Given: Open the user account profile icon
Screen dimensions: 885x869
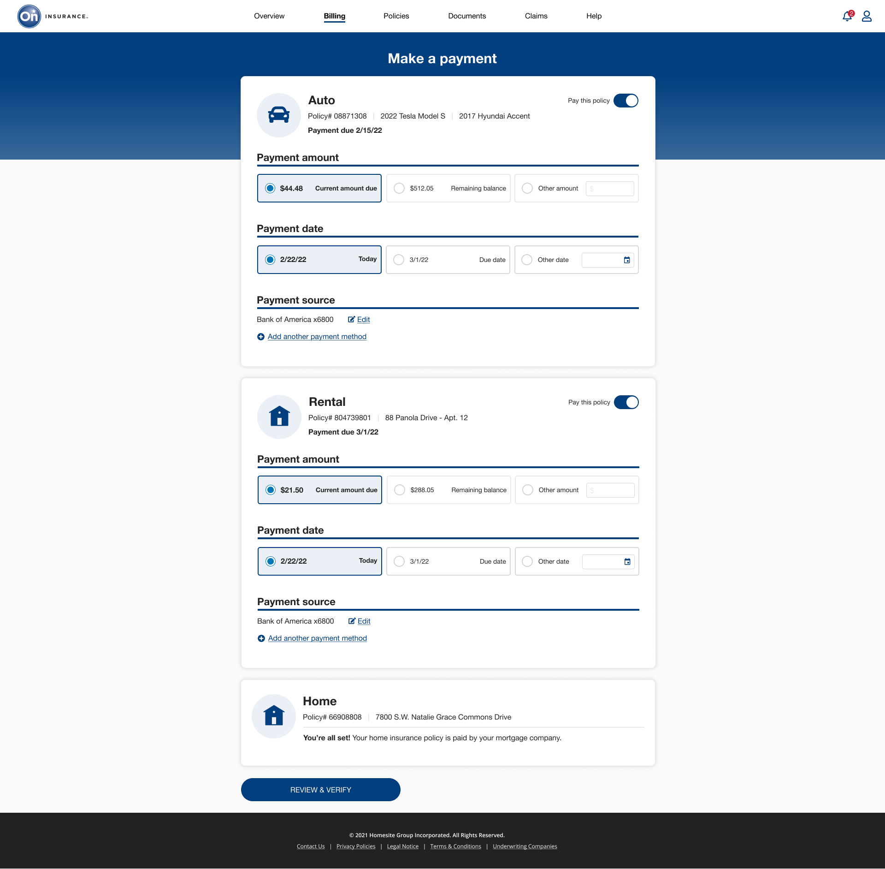Looking at the screenshot, I should pos(867,17).
